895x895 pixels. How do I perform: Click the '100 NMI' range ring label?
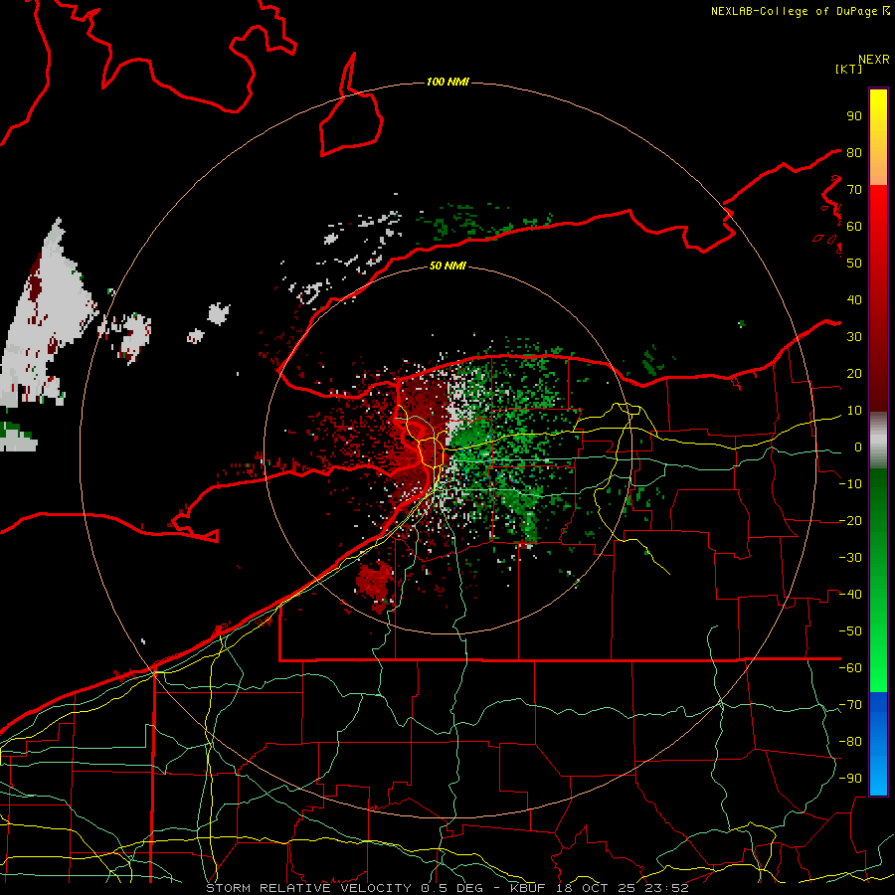pos(447,83)
